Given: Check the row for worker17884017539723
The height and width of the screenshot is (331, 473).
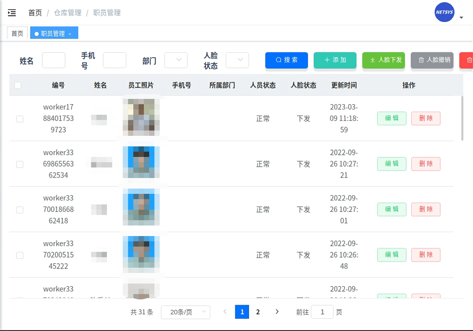Looking at the screenshot, I should click(20, 119).
